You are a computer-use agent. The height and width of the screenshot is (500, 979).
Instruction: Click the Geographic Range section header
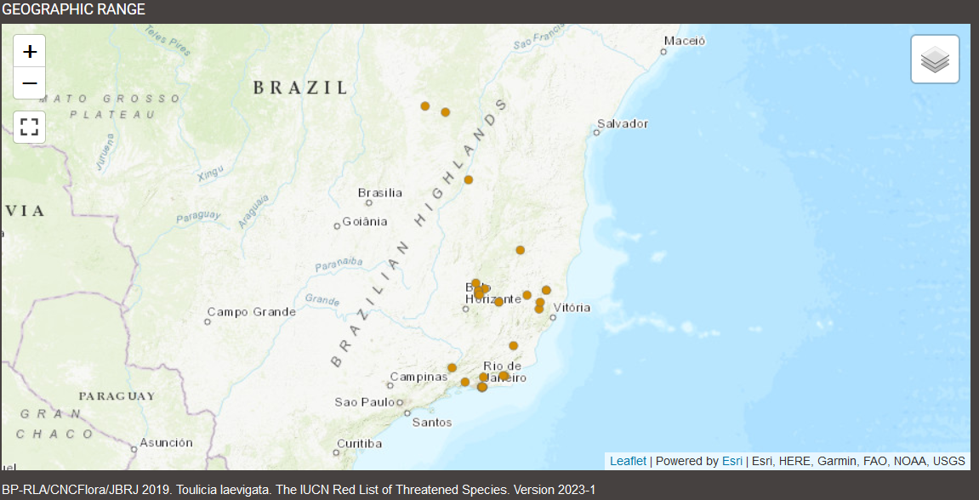(73, 9)
